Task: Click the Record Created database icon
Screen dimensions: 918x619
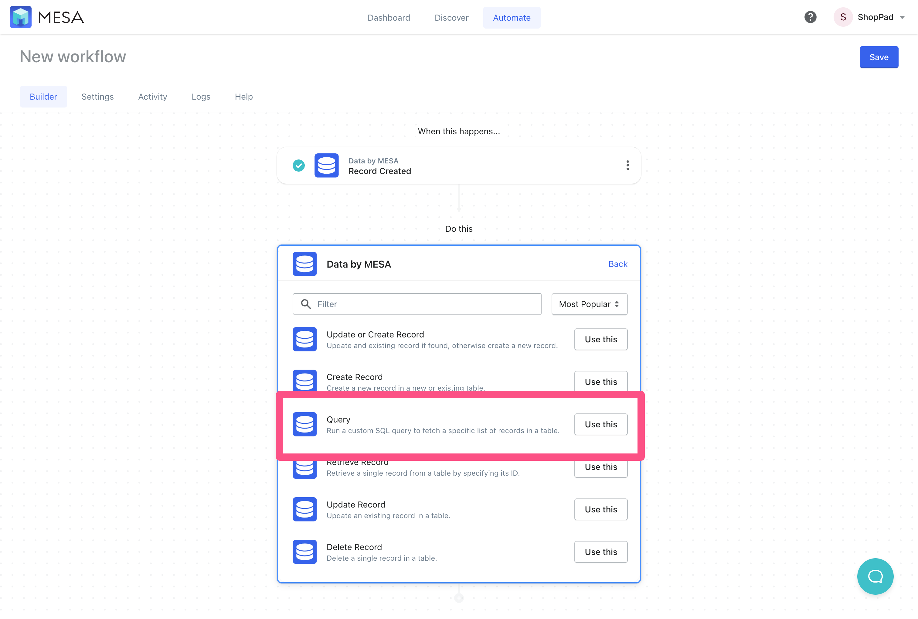Action: [326, 166]
